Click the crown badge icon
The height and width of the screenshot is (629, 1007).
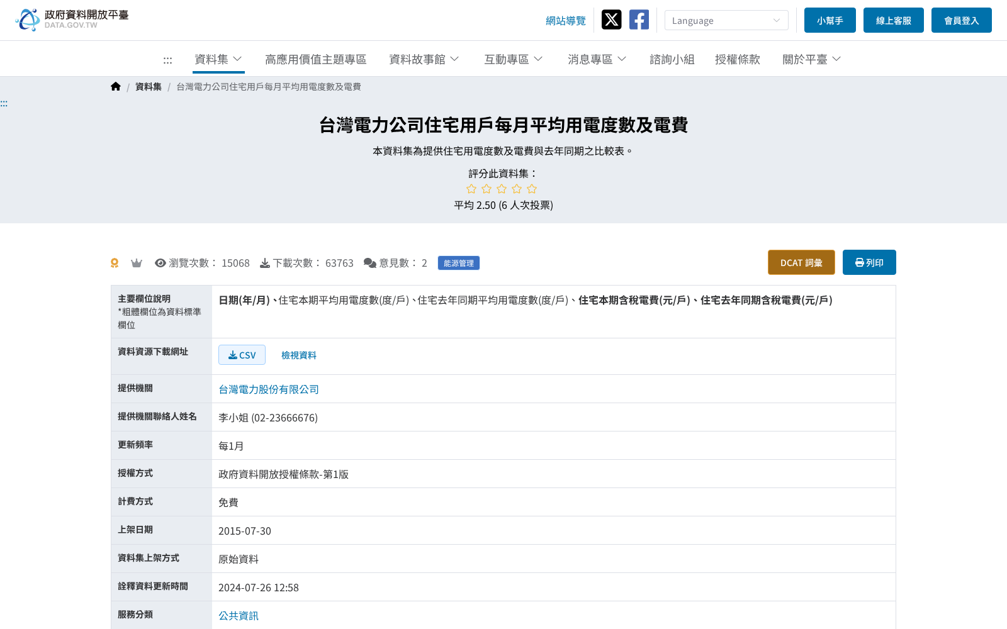pos(137,263)
